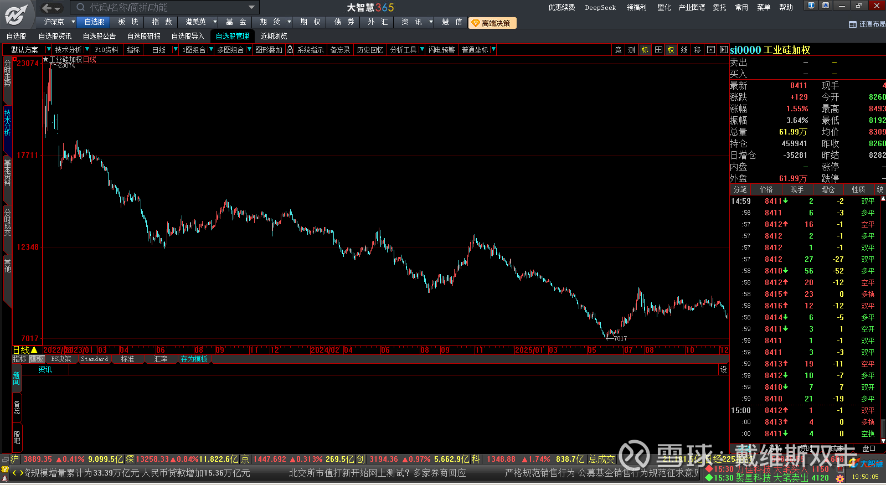Click the search magnifier icon
The image size is (886, 485).
pyautogui.click(x=81, y=7)
